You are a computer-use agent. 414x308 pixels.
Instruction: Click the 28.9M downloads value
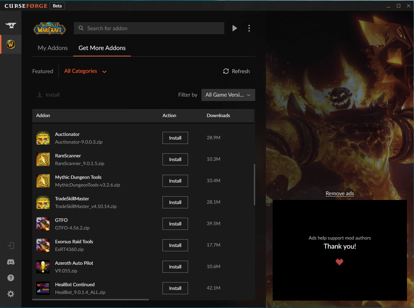pyautogui.click(x=214, y=138)
